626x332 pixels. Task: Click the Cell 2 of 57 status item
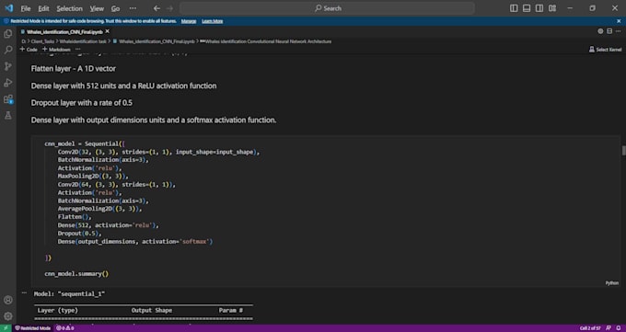point(590,328)
